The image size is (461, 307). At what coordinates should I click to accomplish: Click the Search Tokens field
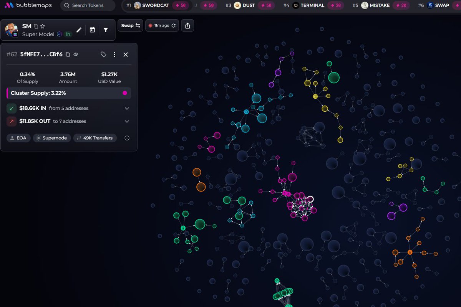88,5
